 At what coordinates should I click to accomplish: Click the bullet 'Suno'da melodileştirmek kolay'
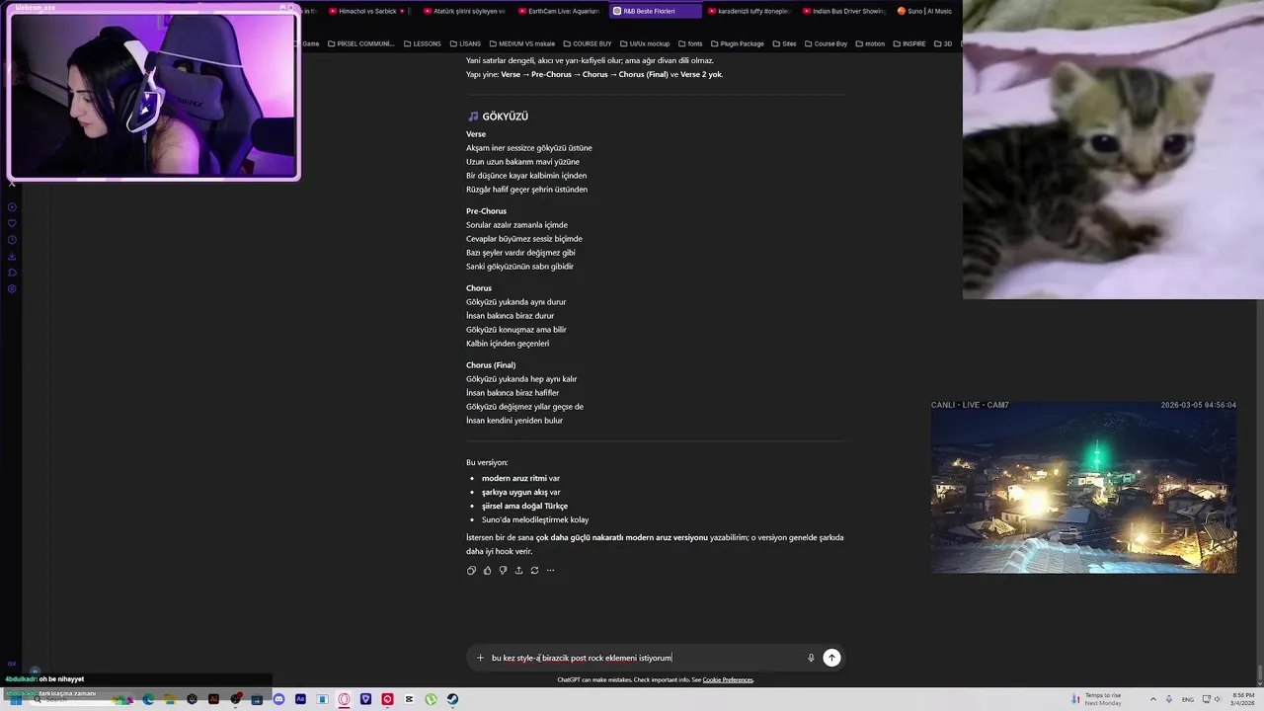click(535, 519)
